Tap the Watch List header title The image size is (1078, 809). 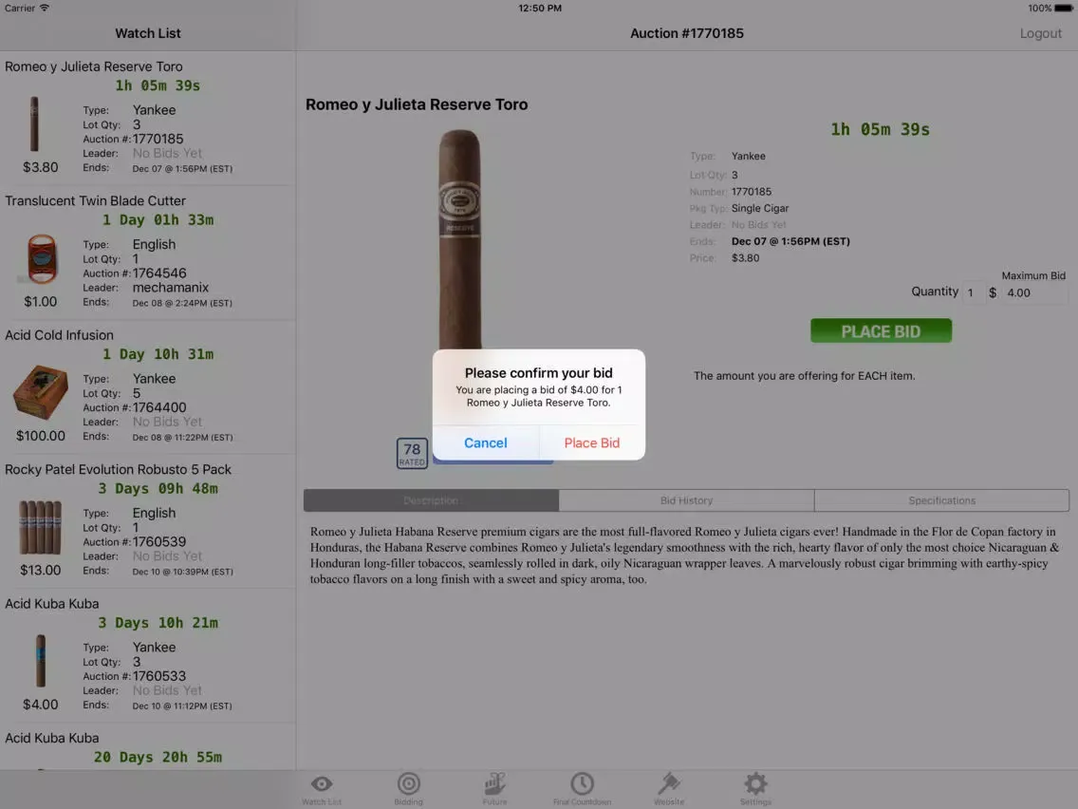pos(148,33)
